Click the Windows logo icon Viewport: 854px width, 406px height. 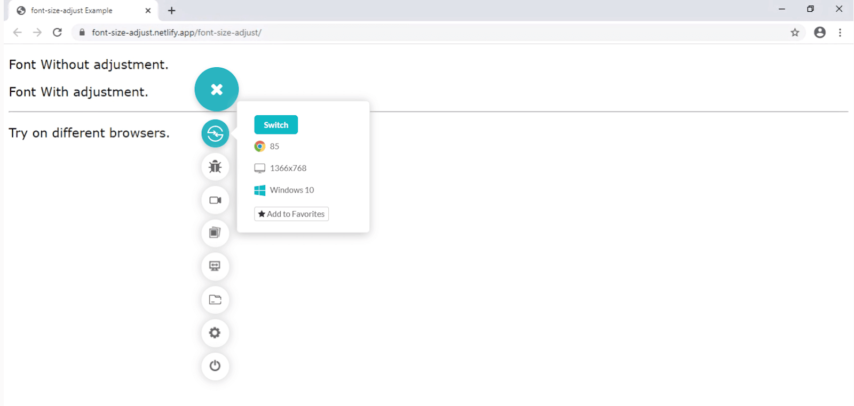click(260, 190)
